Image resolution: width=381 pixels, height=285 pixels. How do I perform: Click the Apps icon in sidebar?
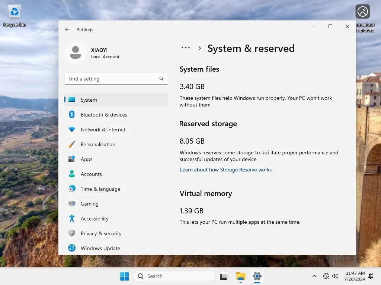point(72,159)
